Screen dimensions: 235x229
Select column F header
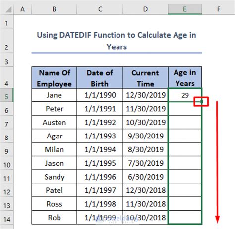click(219, 9)
